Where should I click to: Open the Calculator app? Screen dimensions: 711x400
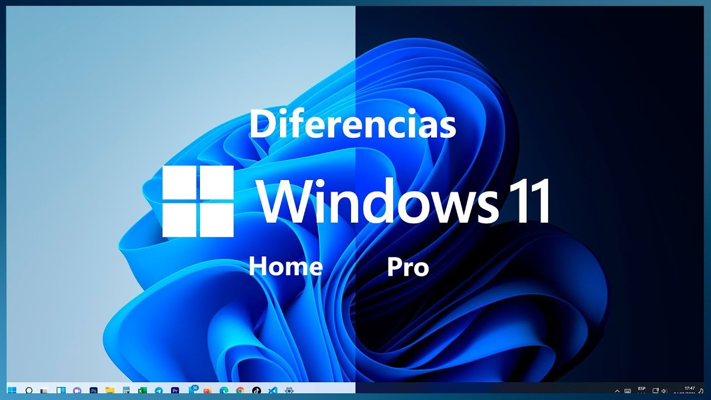coord(125,391)
